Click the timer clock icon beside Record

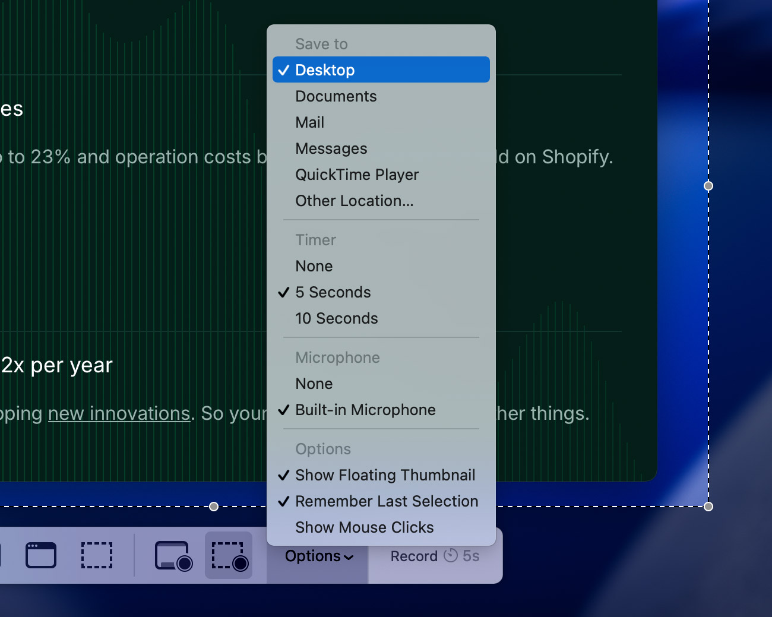(x=451, y=556)
